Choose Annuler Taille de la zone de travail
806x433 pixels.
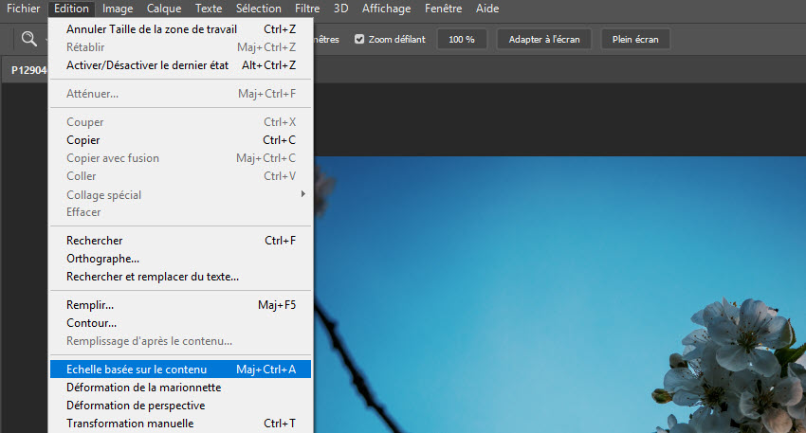point(180,29)
